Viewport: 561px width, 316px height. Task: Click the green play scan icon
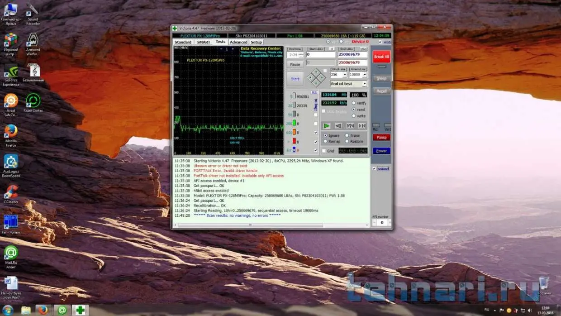click(327, 125)
